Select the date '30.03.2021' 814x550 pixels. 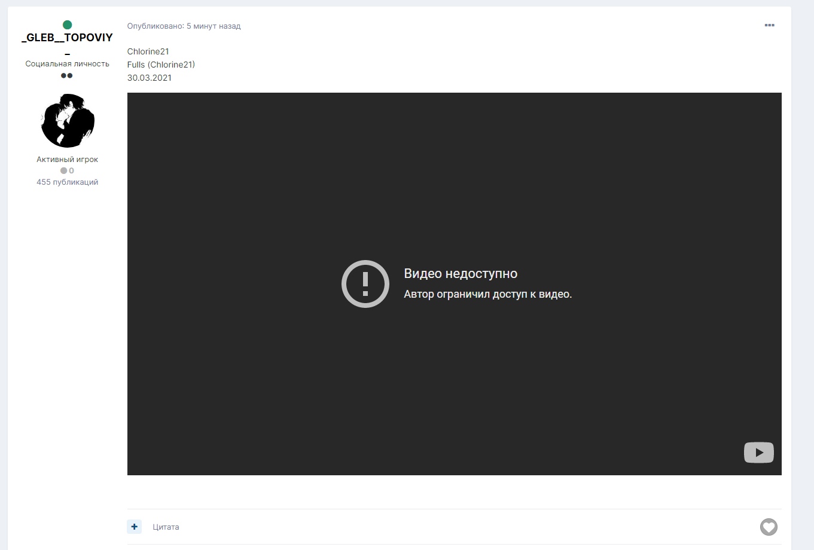point(150,78)
